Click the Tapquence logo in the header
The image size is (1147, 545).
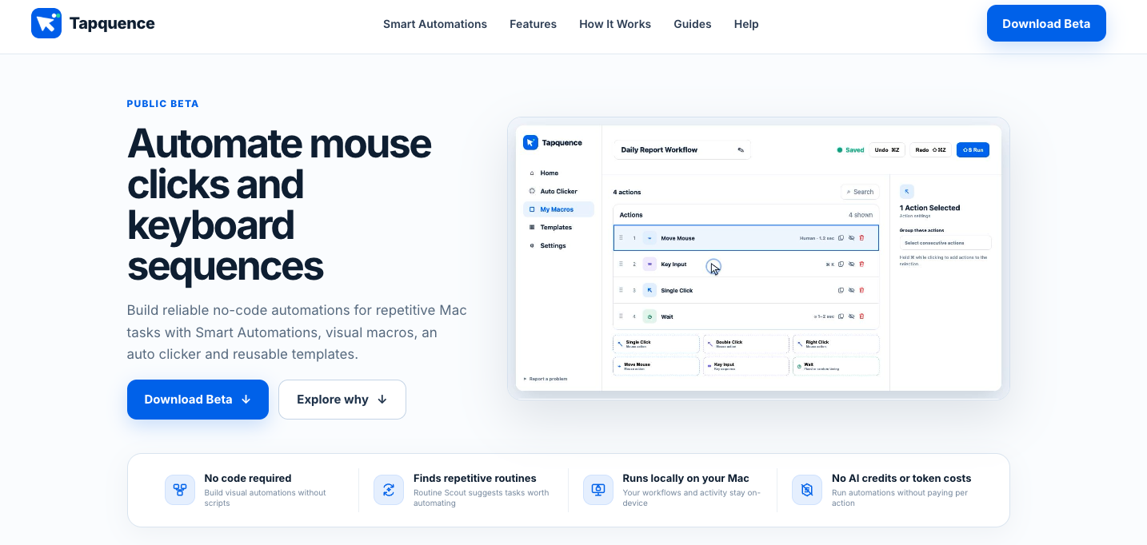click(93, 24)
